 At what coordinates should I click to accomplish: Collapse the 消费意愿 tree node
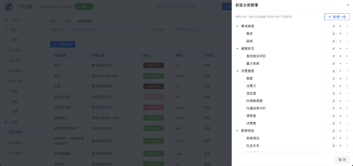(x=237, y=71)
